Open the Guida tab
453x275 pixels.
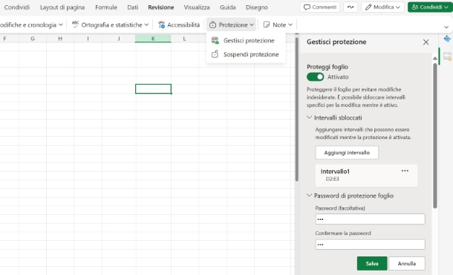click(x=228, y=7)
